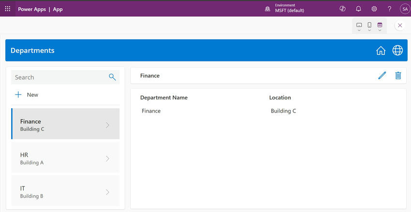Click the Location label
411x212 pixels.
[280, 98]
